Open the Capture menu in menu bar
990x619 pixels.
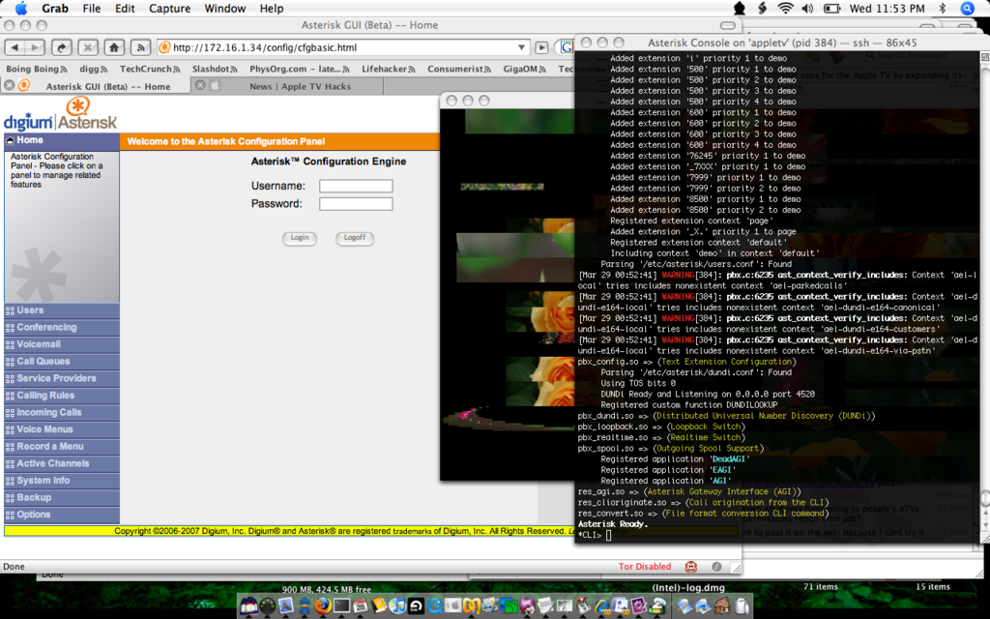click(169, 9)
